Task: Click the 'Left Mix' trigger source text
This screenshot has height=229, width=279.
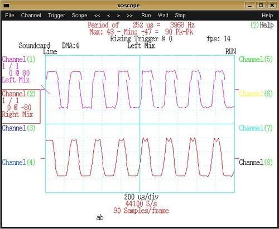Action: [141, 46]
